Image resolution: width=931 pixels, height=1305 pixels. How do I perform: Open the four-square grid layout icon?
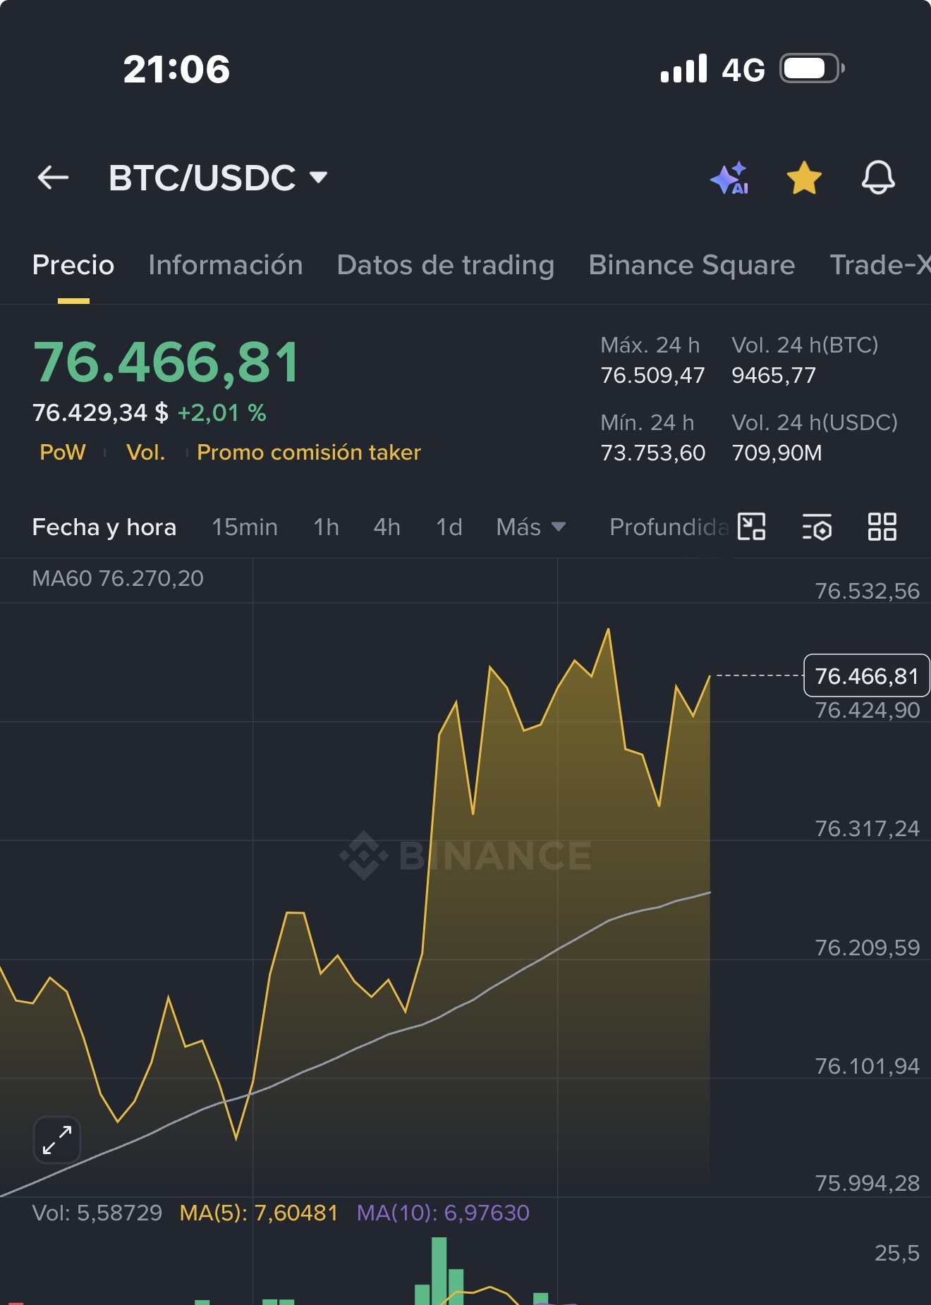(882, 527)
